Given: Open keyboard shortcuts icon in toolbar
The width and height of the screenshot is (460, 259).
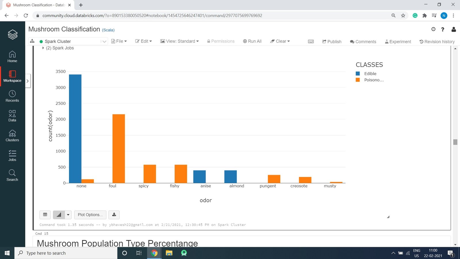Looking at the screenshot, I should coord(311,41).
